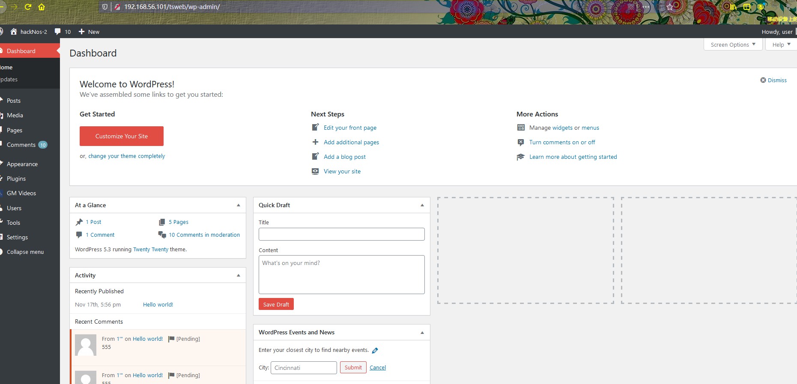Click the insecure connection lock icon
The image size is (797, 384).
click(117, 7)
